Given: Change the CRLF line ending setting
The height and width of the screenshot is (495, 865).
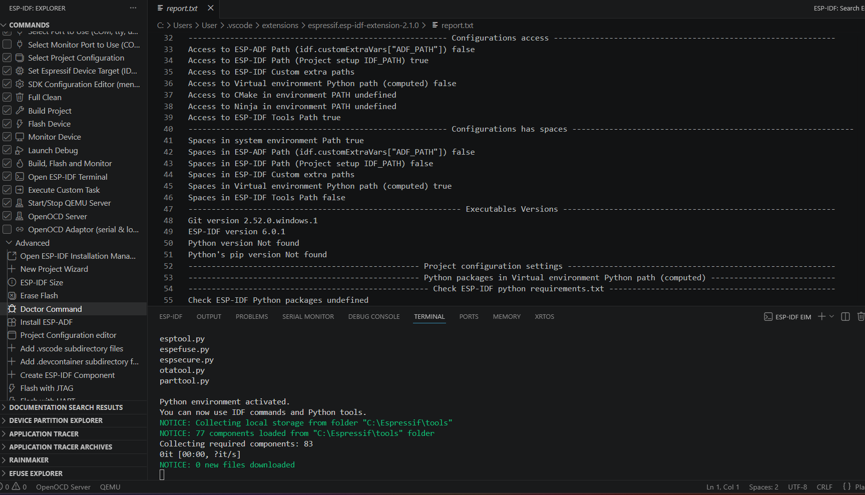Looking at the screenshot, I should coord(824,487).
